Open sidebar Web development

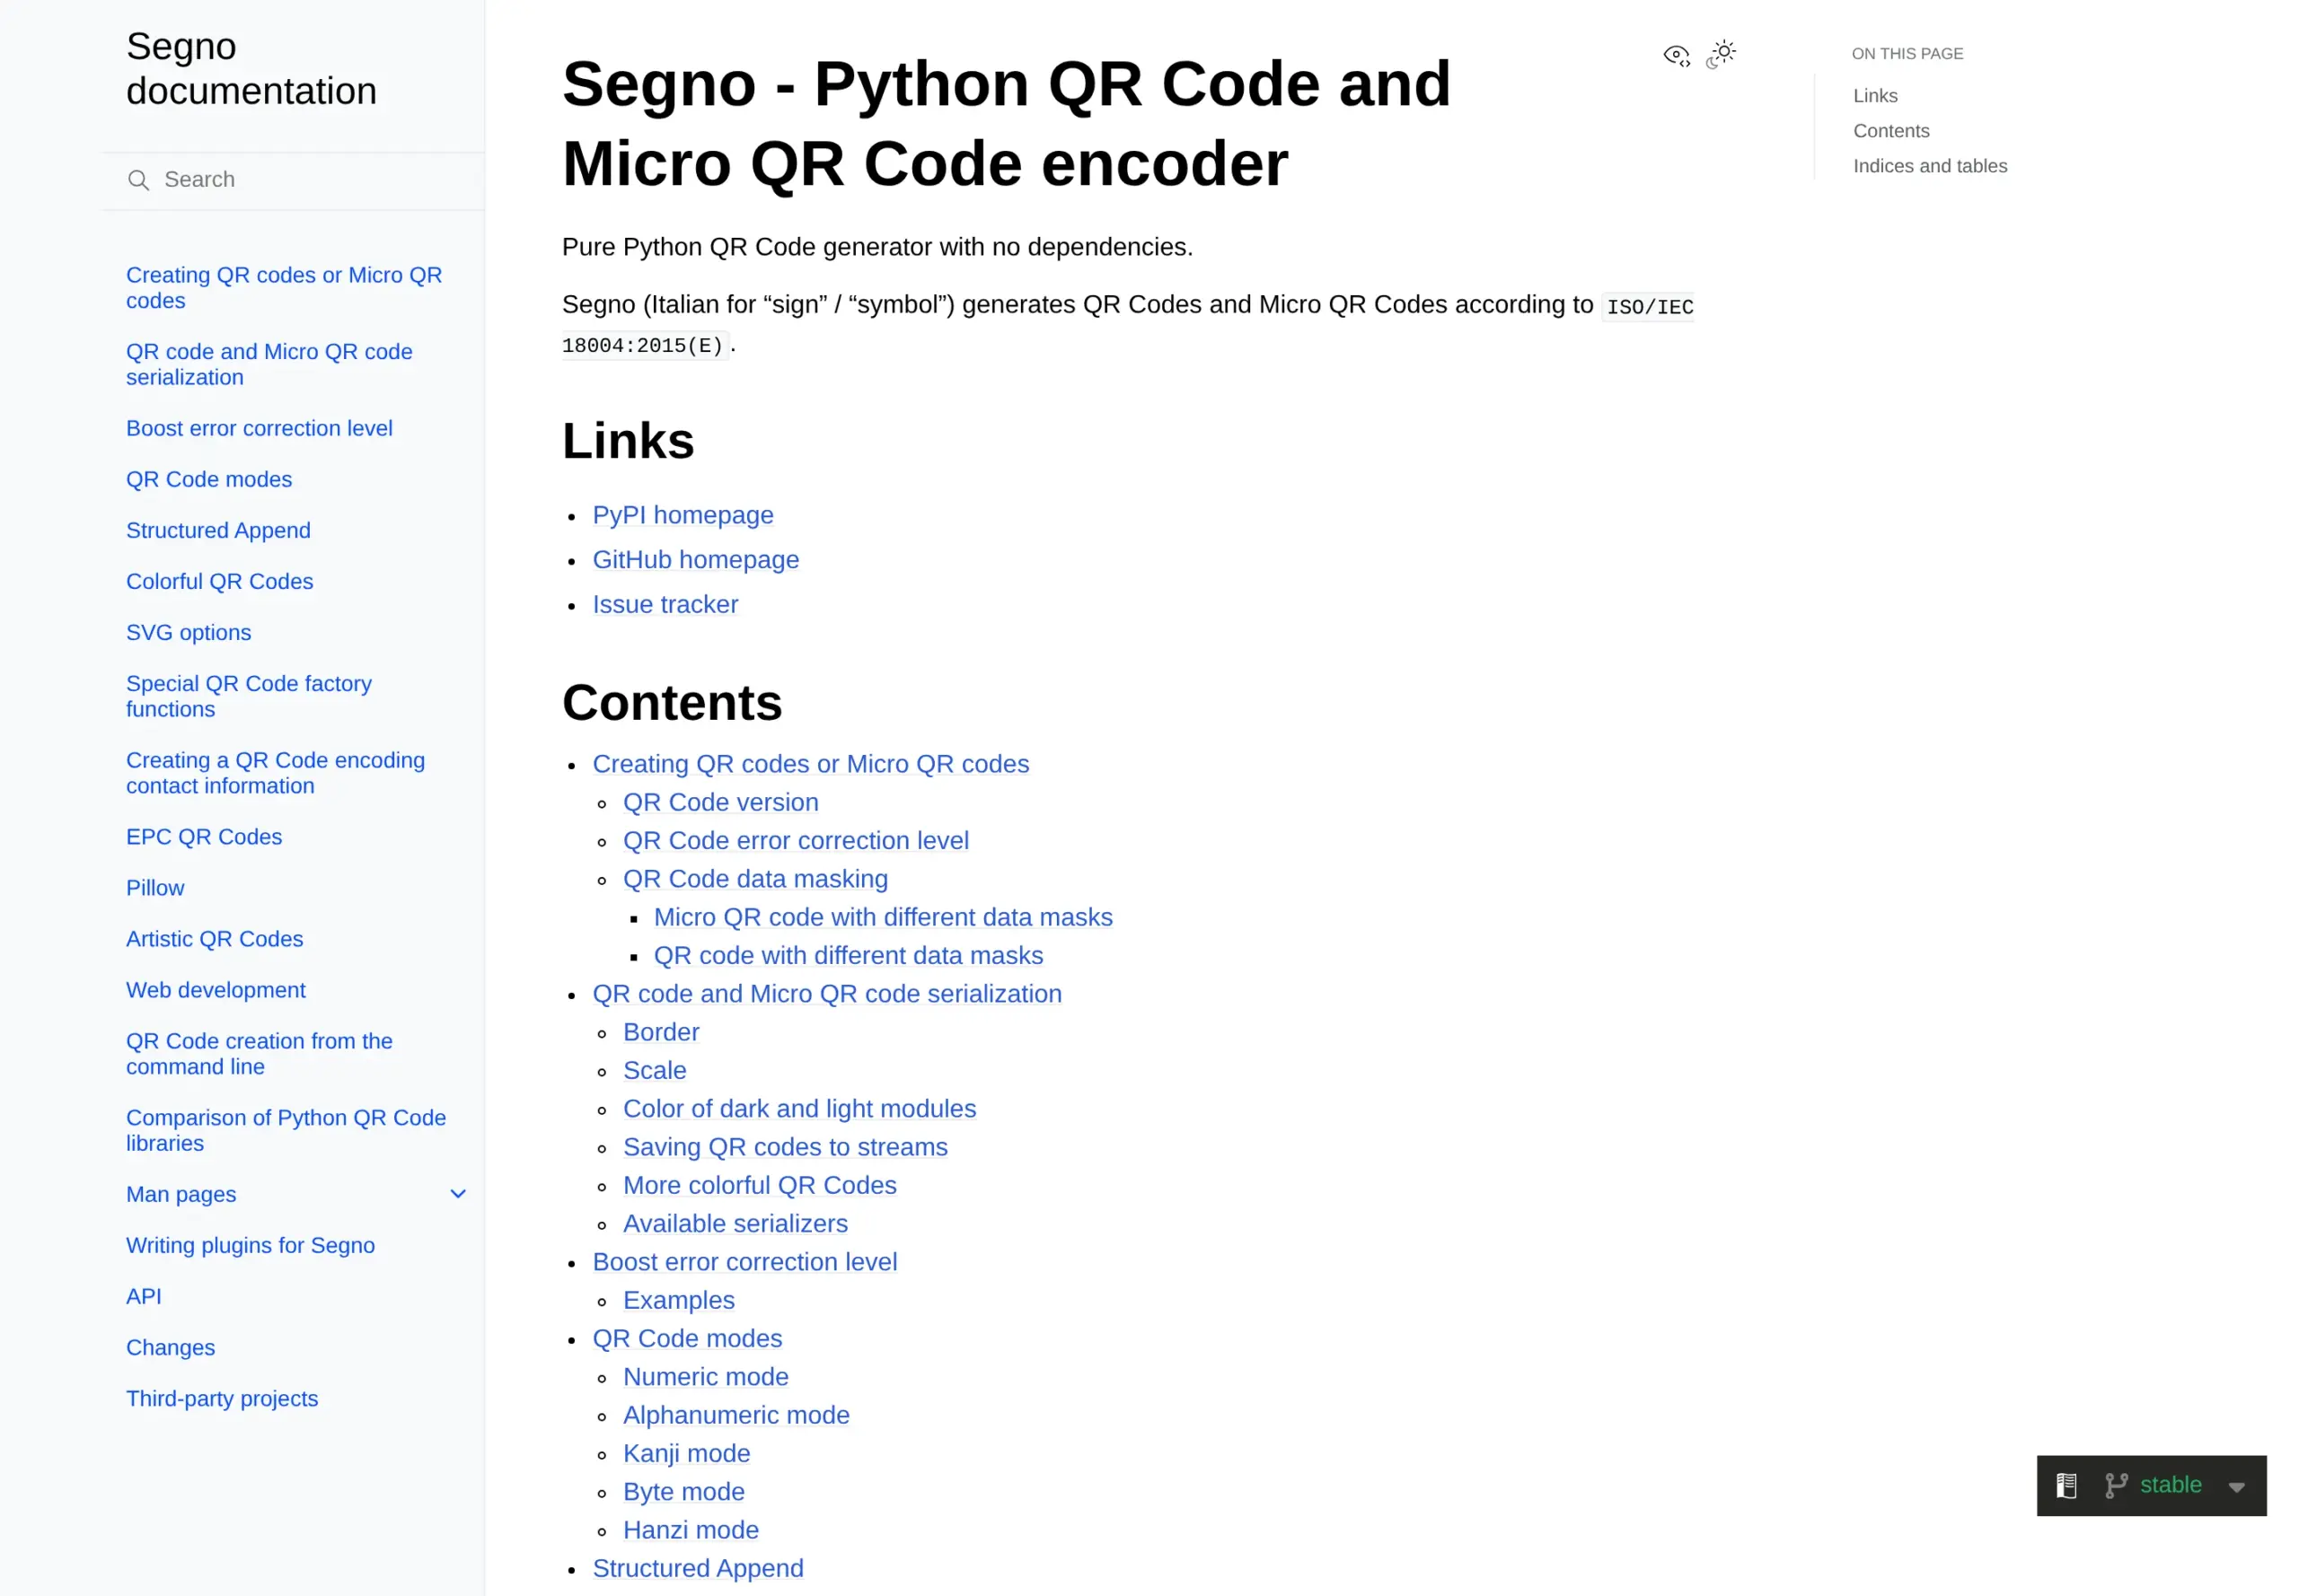[x=216, y=989]
